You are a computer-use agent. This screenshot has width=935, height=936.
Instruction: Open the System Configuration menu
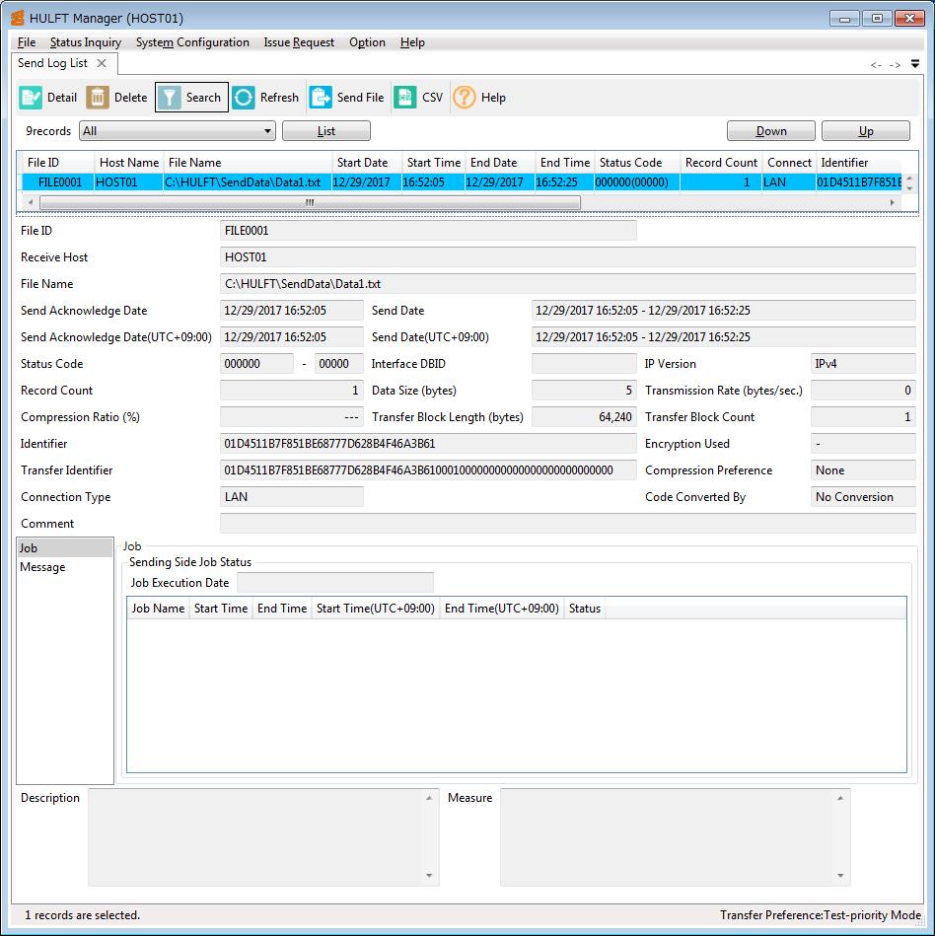pos(192,42)
